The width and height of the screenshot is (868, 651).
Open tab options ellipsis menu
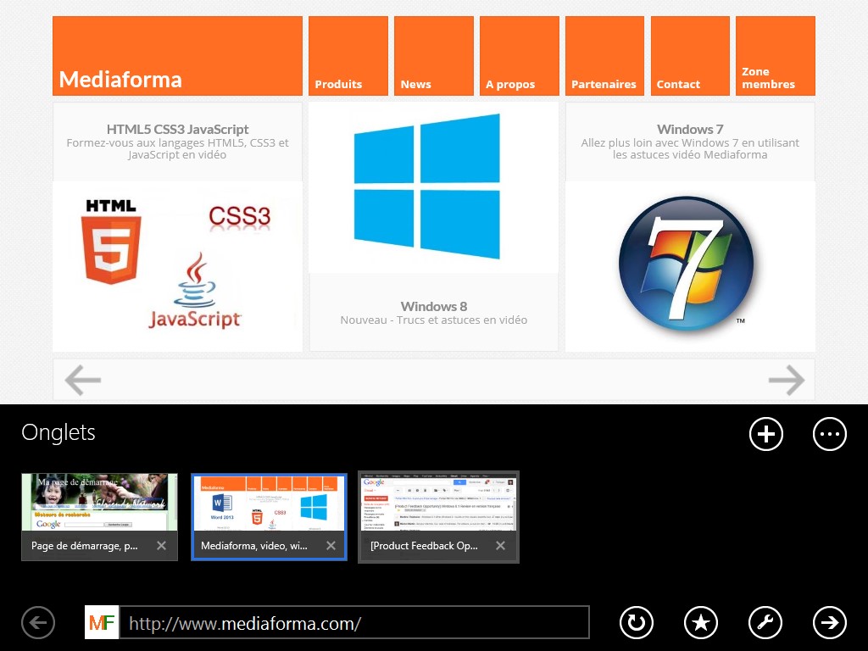tap(829, 434)
